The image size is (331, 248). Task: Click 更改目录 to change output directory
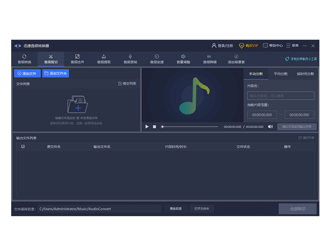tap(176, 209)
